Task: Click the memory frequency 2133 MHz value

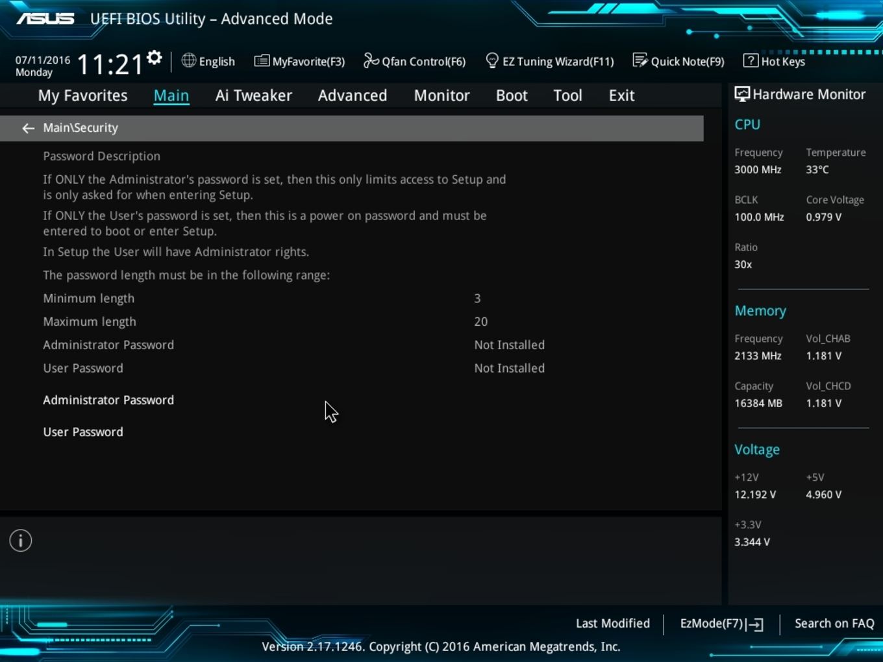Action: (x=758, y=356)
